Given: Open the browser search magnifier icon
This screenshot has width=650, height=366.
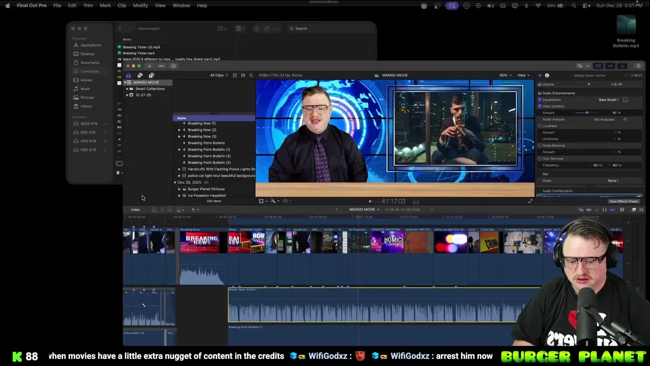Looking at the screenshot, I should point(251,75).
